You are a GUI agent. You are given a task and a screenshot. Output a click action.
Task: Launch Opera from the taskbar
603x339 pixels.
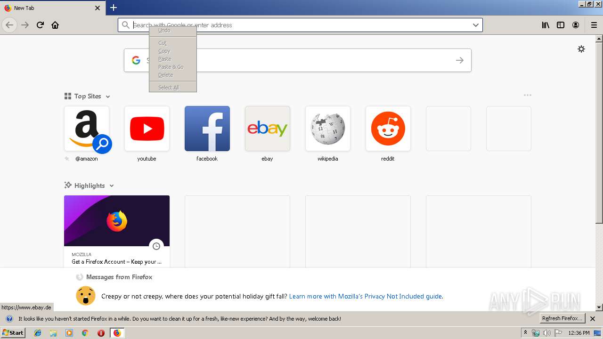point(101,333)
